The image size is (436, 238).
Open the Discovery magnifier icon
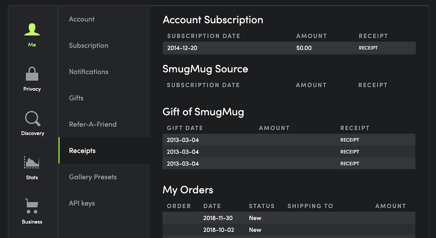pos(33,119)
